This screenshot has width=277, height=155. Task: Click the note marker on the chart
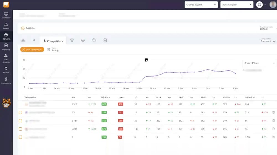click(146, 60)
